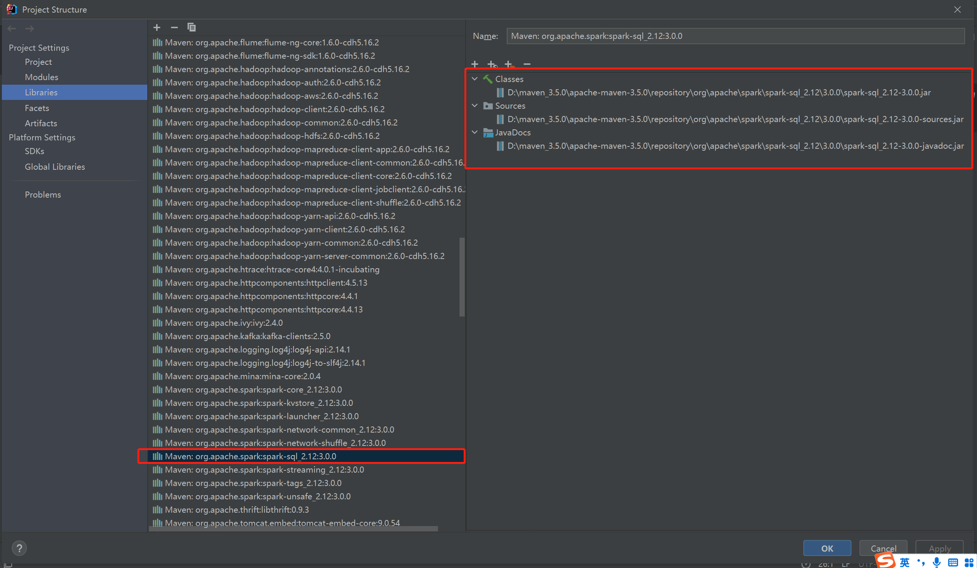Image resolution: width=977 pixels, height=568 pixels.
Task: Collapse the Classes tree node
Action: 474,79
